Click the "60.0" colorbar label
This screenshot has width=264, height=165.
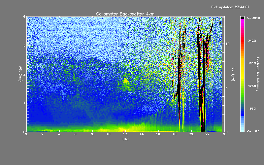pyautogui.click(x=252, y=109)
